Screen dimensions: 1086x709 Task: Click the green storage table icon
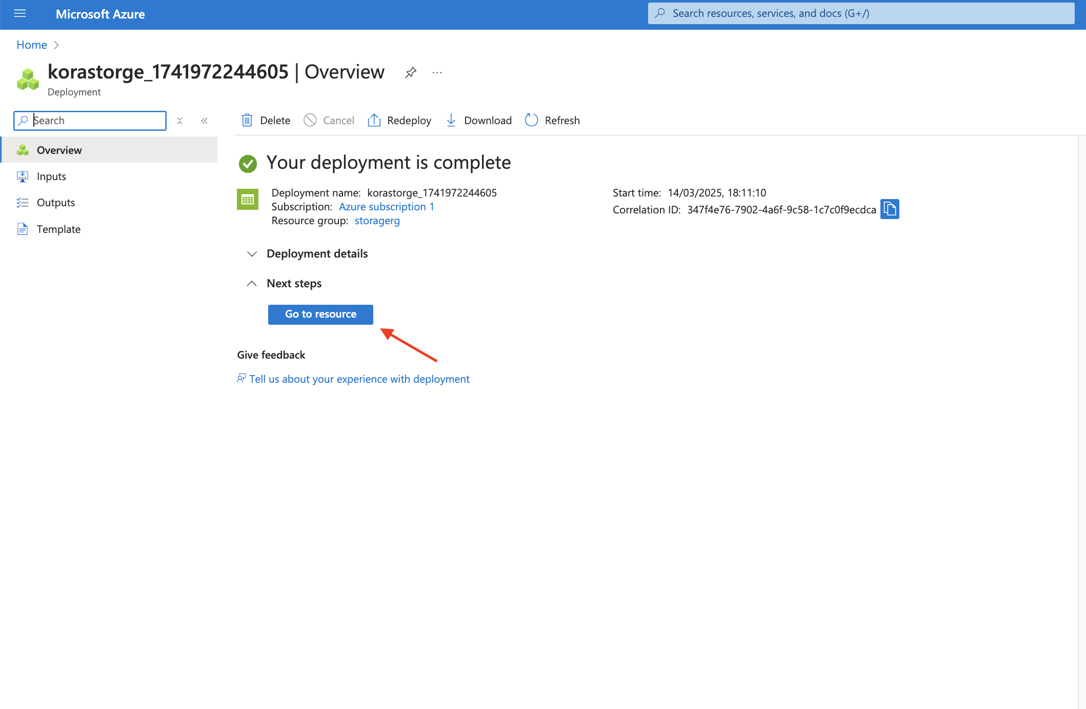[248, 200]
